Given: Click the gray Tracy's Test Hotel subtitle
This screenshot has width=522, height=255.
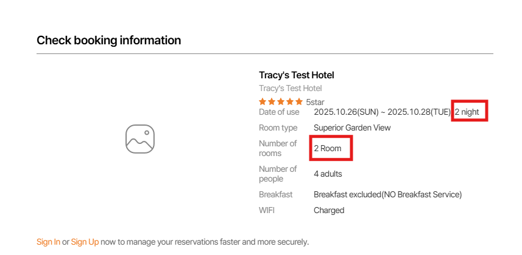Looking at the screenshot, I should (290, 89).
